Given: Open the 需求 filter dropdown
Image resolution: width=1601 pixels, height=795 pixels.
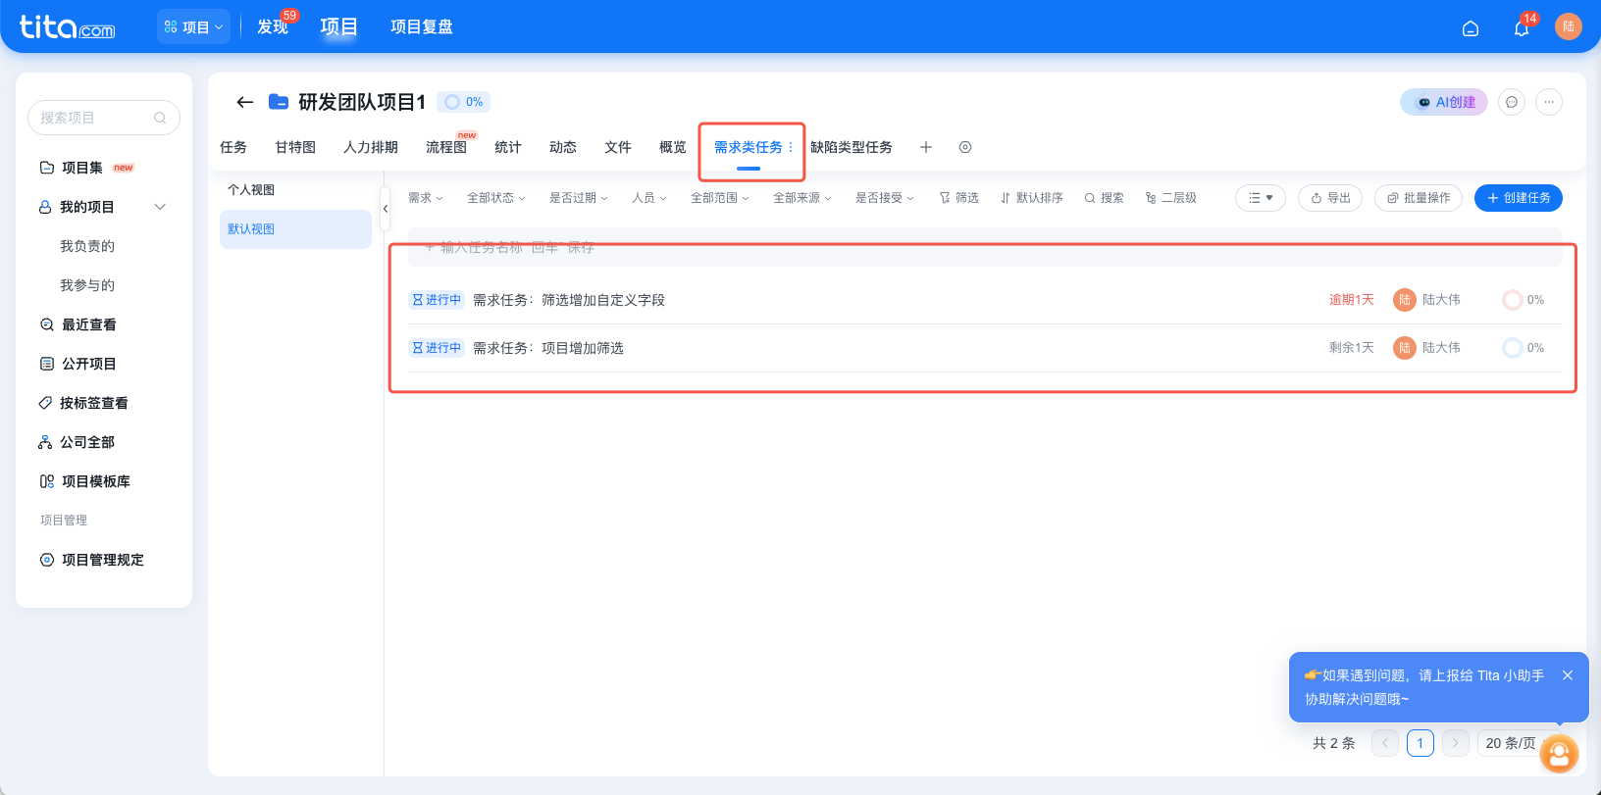Looking at the screenshot, I should point(426,198).
